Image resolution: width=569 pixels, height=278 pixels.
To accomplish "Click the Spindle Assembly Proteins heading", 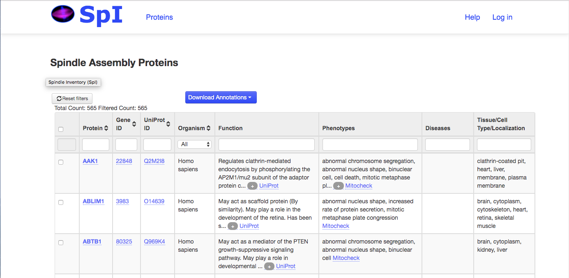I will pyautogui.click(x=114, y=63).
